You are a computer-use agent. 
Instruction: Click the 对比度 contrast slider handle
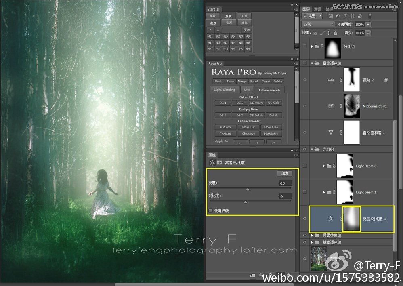point(246,202)
